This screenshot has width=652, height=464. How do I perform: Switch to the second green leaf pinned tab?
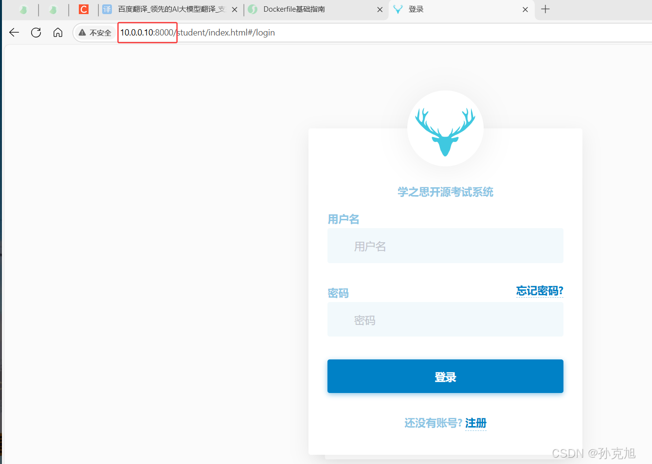point(53,9)
